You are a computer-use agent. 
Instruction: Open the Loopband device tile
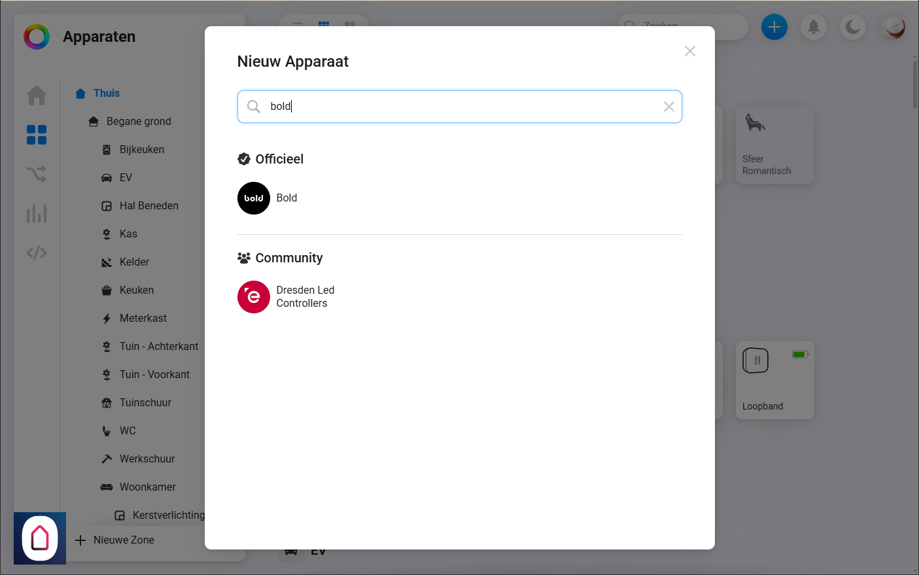click(774, 380)
